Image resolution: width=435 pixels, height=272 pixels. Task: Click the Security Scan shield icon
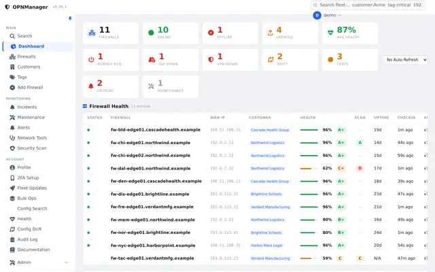(12, 148)
